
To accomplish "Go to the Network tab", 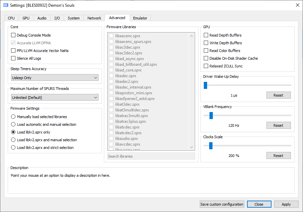I will 94,18.
